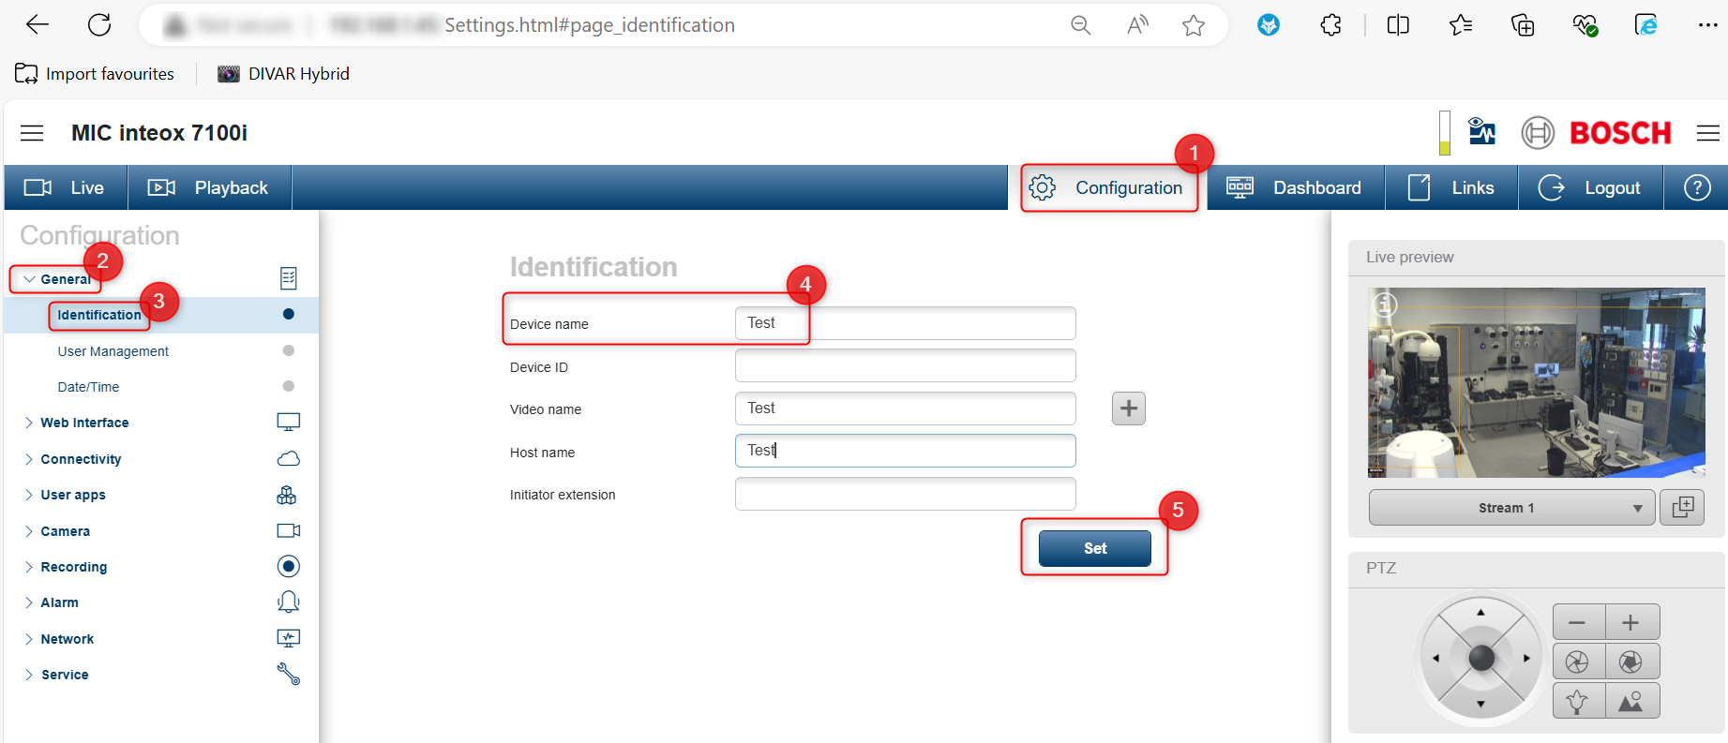Click the Device name input field
The image size is (1728, 743).
point(906,323)
